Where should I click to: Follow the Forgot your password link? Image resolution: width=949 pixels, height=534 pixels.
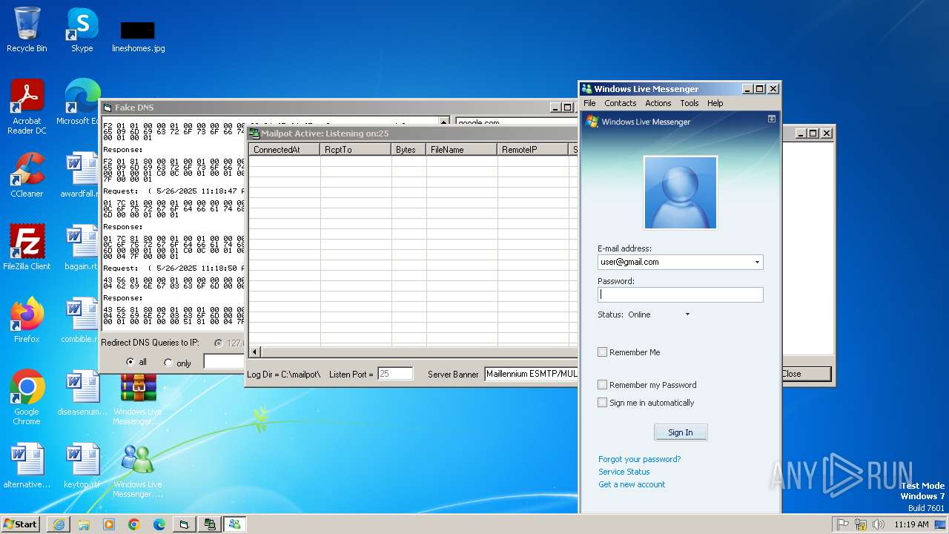click(640, 459)
